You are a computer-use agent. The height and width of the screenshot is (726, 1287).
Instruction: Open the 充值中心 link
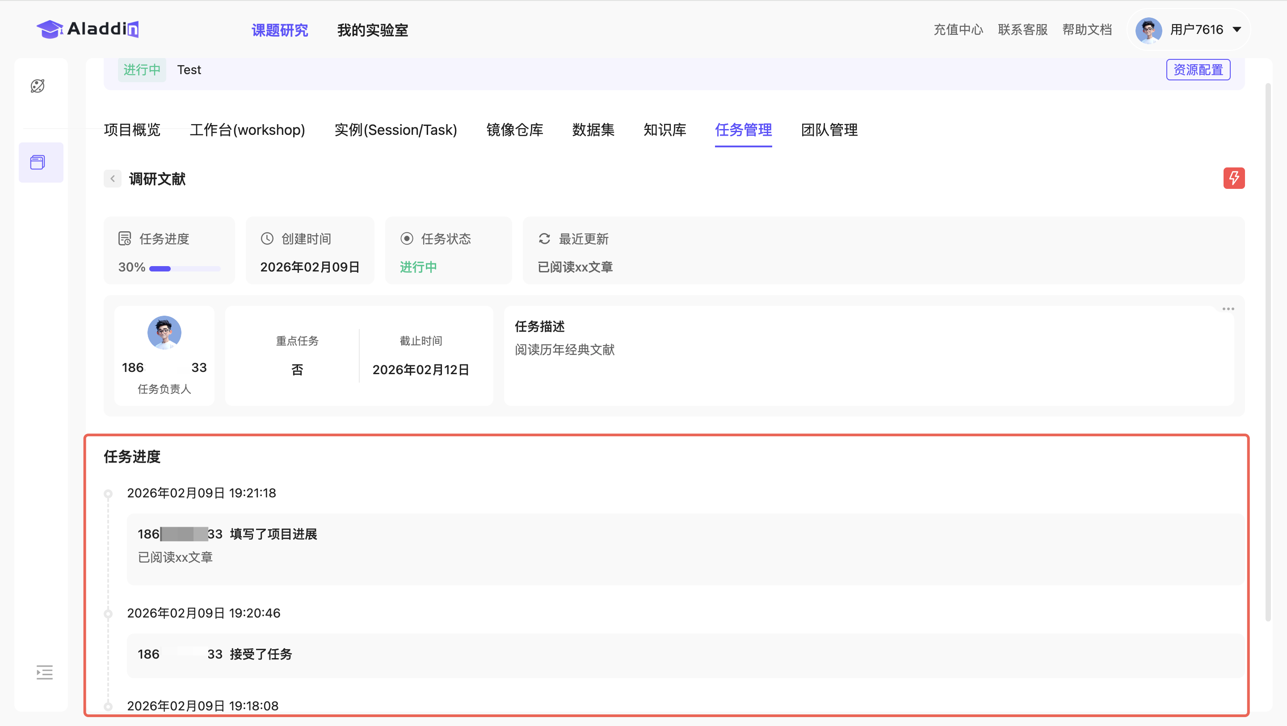click(958, 30)
